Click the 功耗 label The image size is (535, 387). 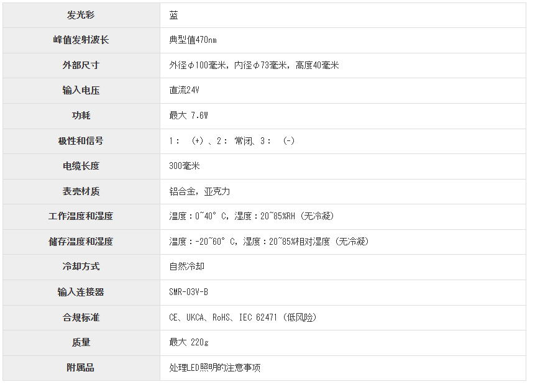[81, 116]
